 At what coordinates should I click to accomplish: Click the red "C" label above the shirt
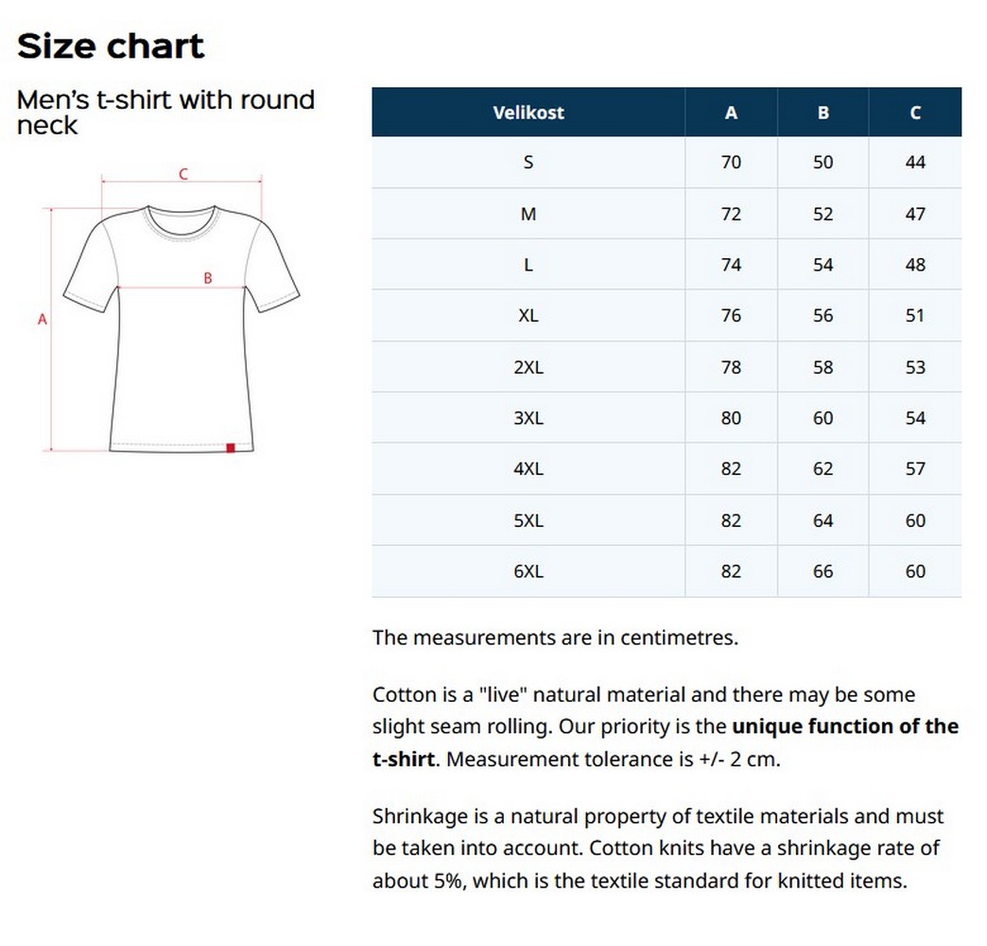click(183, 174)
